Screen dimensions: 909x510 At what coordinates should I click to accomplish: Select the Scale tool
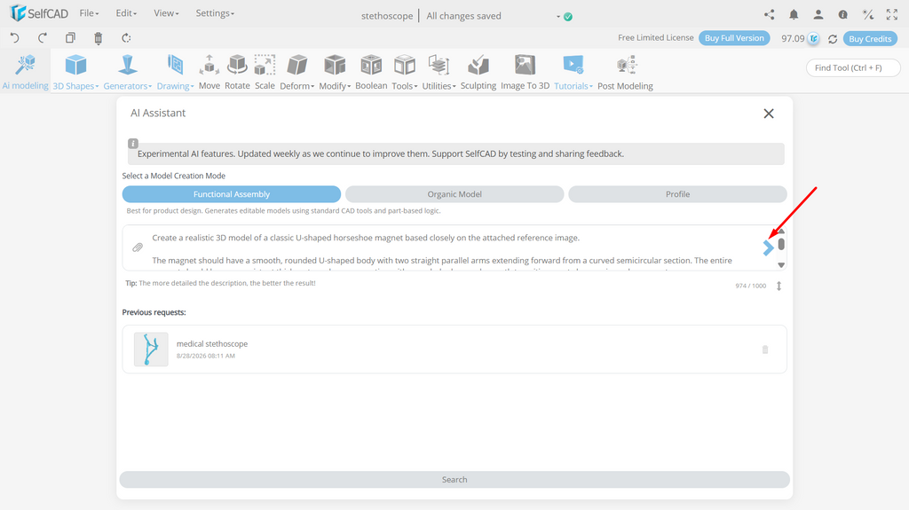point(265,72)
